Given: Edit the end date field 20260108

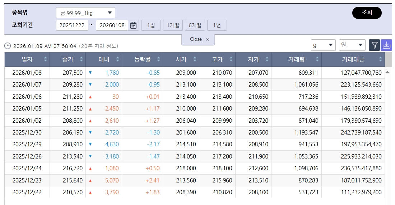Looking at the screenshot, I should pyautogui.click(x=112, y=25).
